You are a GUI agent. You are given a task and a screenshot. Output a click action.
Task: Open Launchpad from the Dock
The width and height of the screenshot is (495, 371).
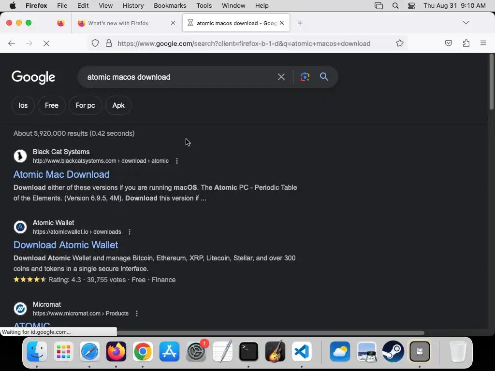[63, 351]
